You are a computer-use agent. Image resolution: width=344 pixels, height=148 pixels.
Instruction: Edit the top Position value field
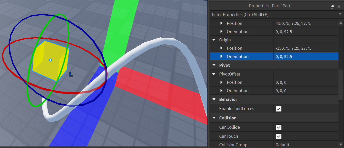coord(306,23)
